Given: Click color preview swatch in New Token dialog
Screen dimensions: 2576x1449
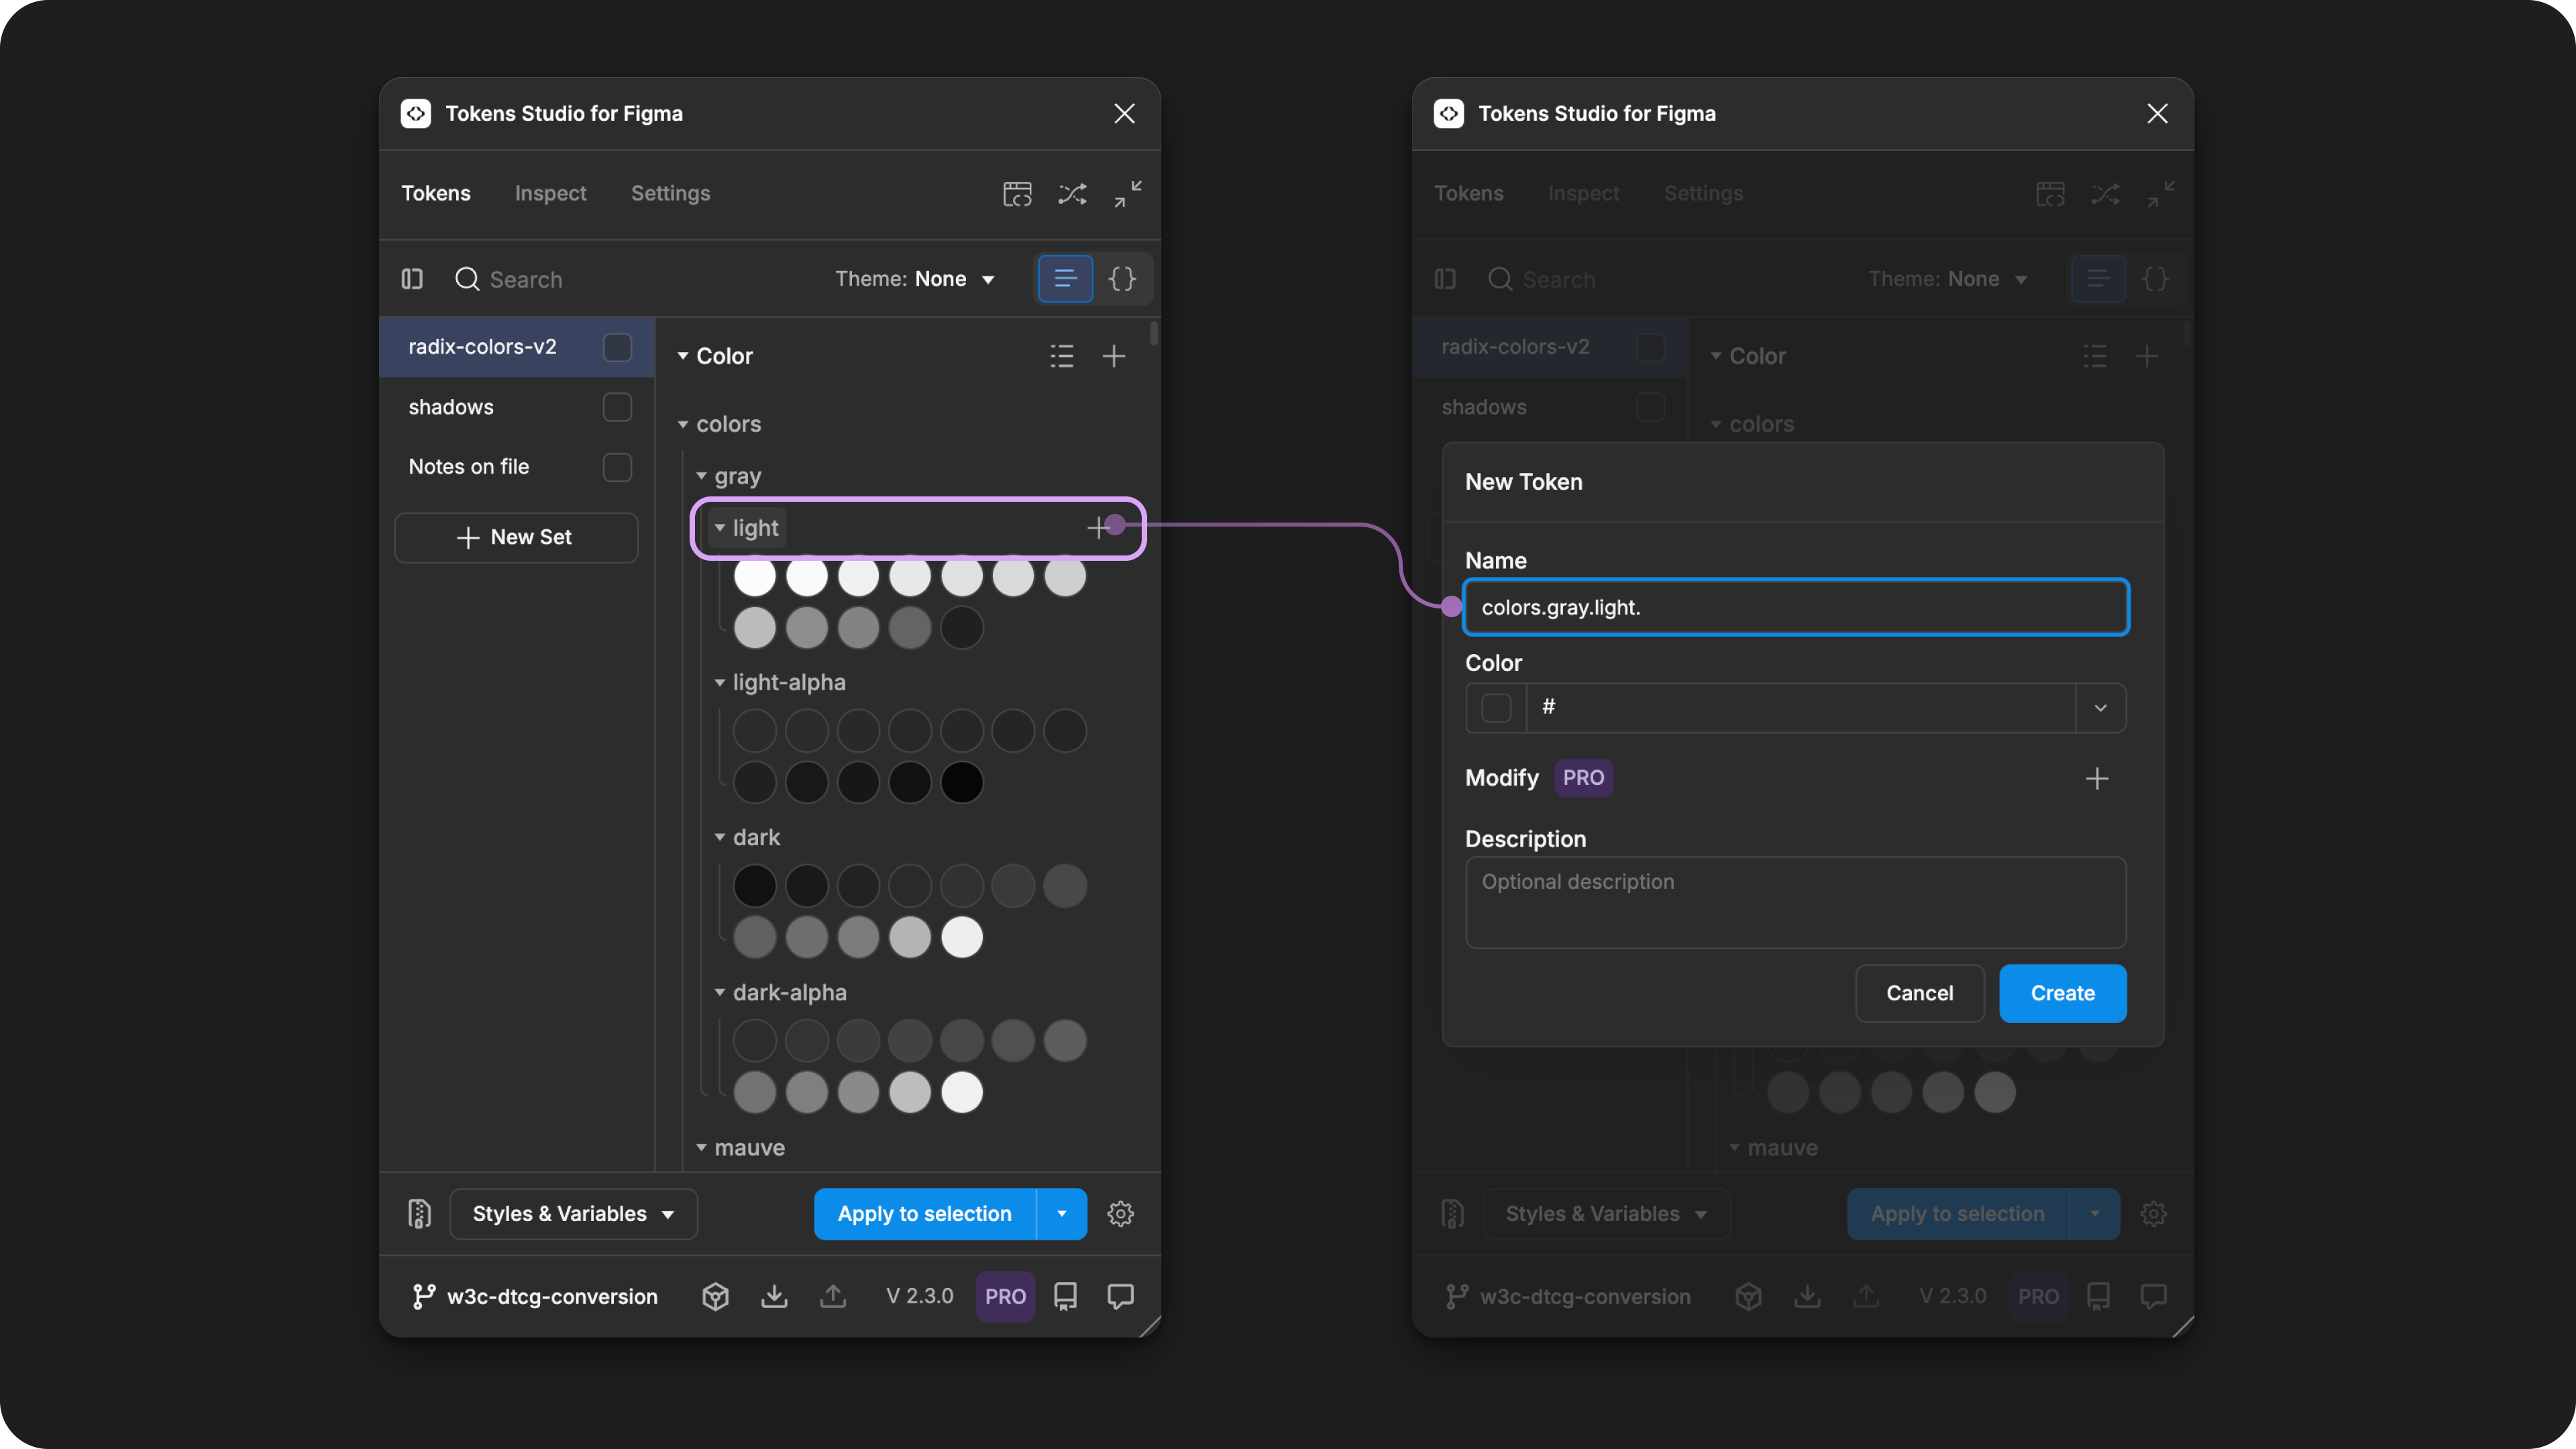Looking at the screenshot, I should (x=1496, y=708).
